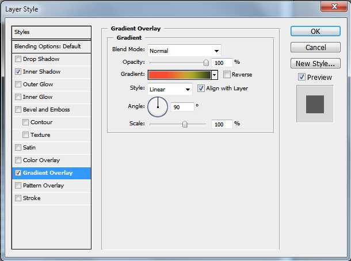
Task: Check the Contour checkbox
Action: point(25,122)
